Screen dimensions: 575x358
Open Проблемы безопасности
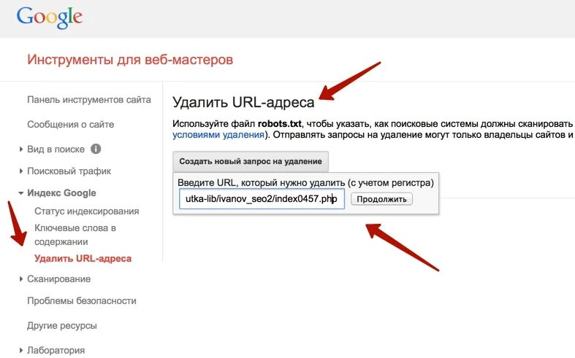click(82, 301)
